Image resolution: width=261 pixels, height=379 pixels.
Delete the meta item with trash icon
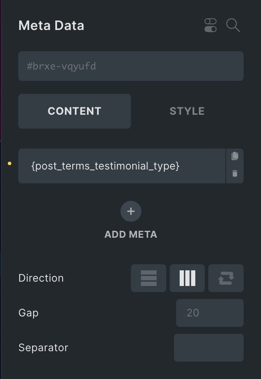tap(235, 174)
